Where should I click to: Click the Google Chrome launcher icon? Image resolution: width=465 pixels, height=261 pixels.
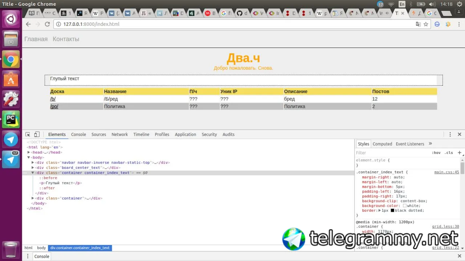(x=11, y=59)
